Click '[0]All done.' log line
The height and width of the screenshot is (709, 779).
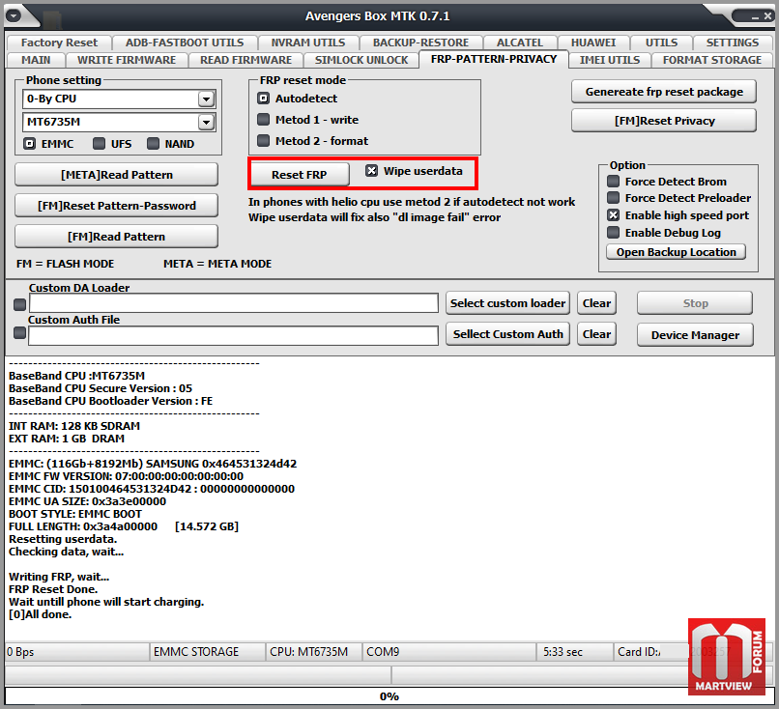coord(41,614)
